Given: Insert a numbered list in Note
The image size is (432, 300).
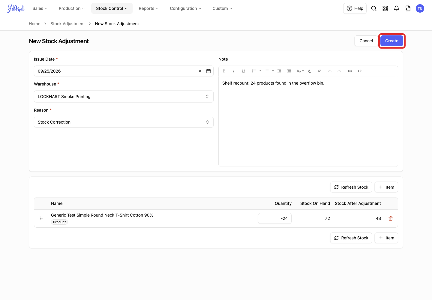Looking at the screenshot, I should point(254,71).
